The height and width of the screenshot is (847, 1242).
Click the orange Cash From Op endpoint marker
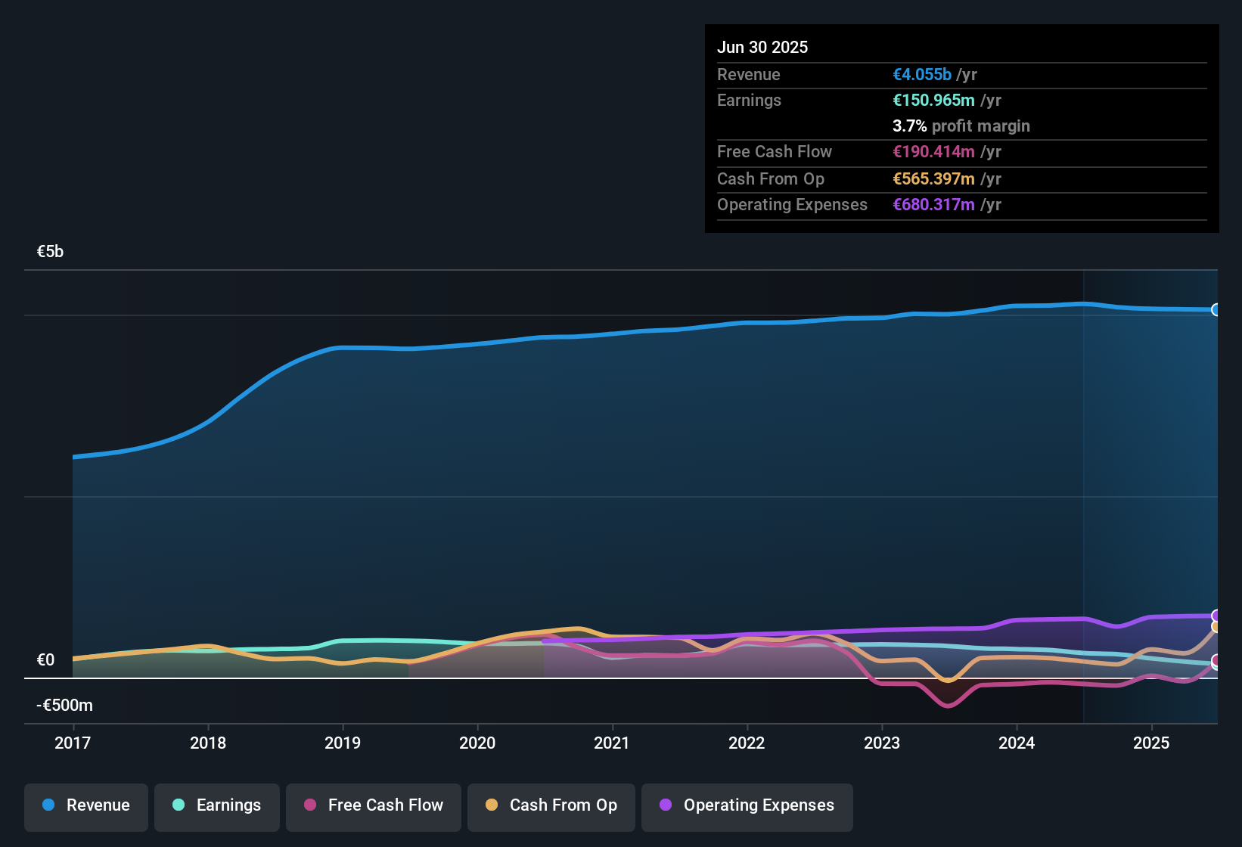1216,627
